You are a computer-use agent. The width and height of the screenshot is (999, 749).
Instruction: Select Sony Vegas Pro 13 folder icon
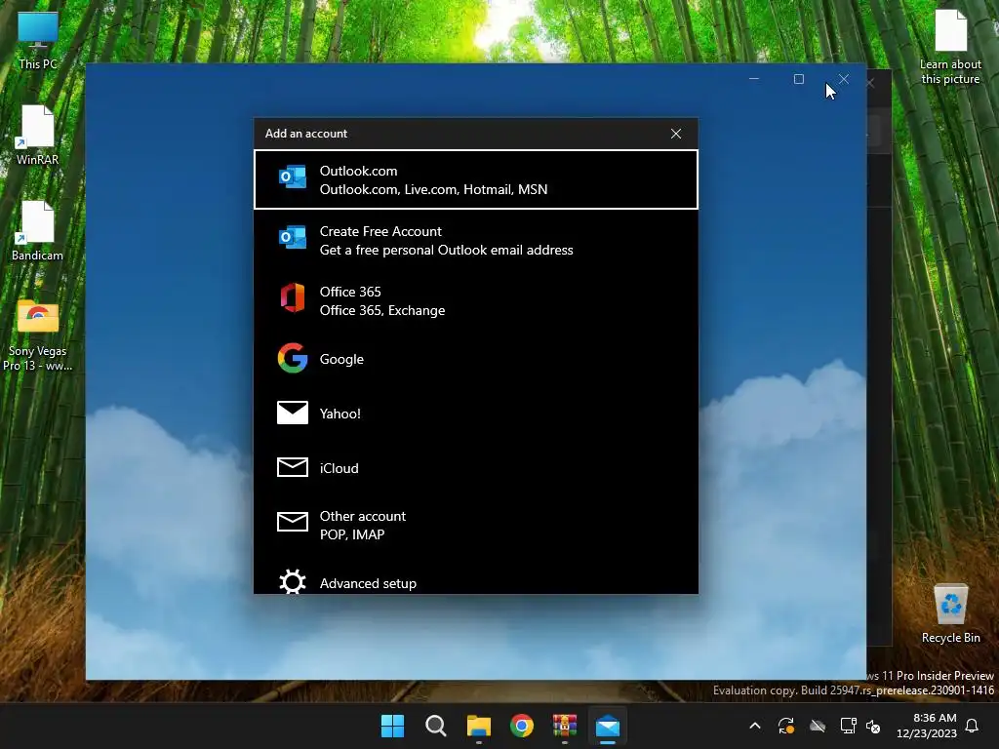tap(38, 335)
